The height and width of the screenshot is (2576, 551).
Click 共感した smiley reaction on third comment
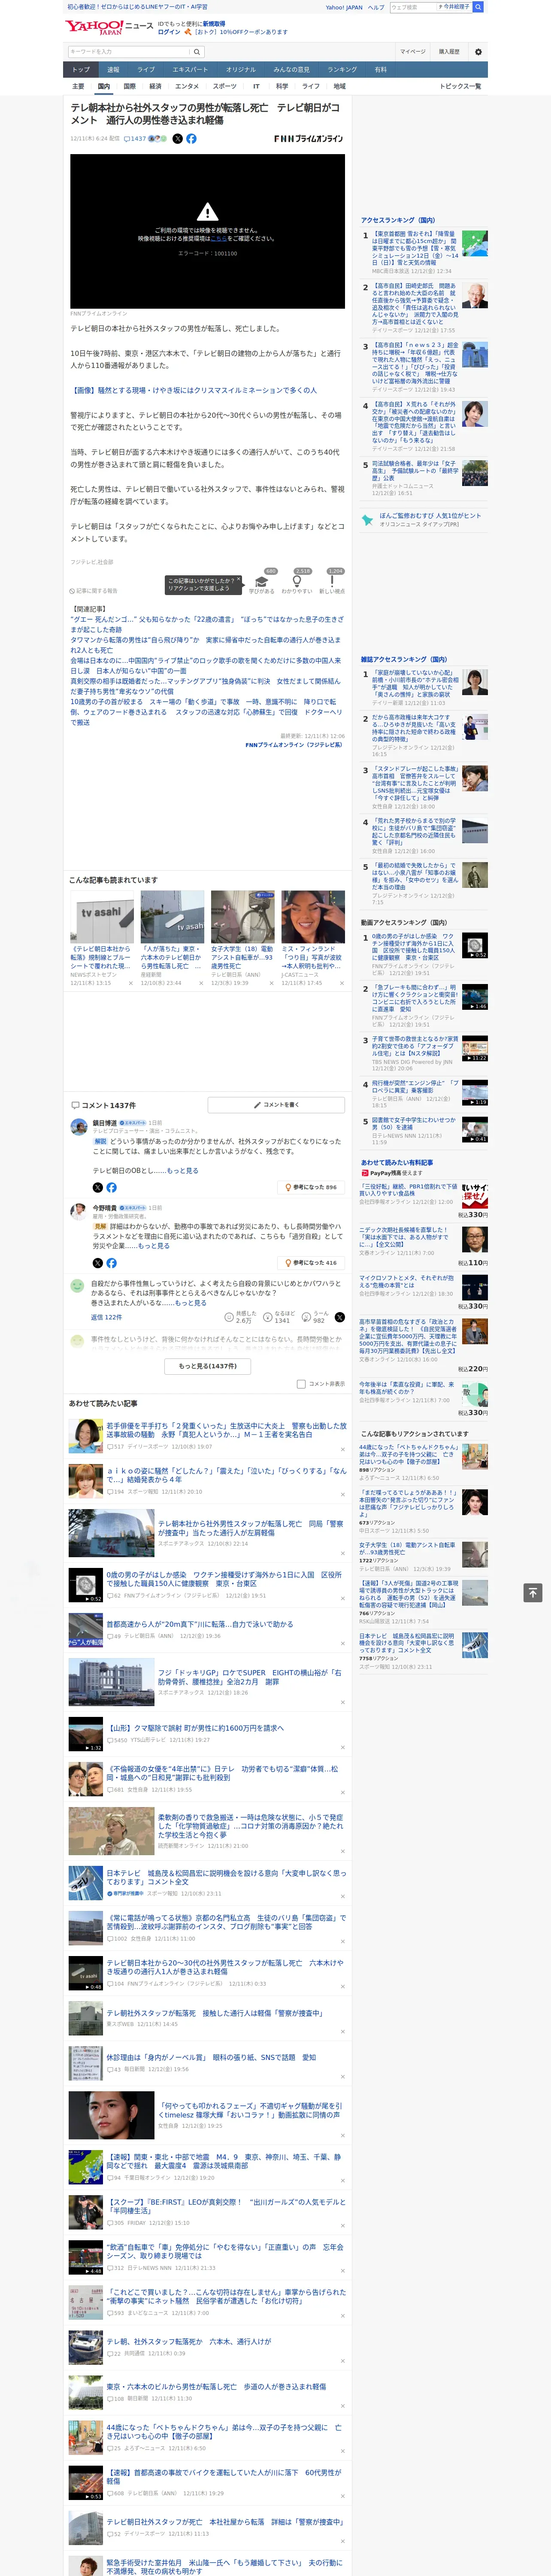tap(229, 1317)
